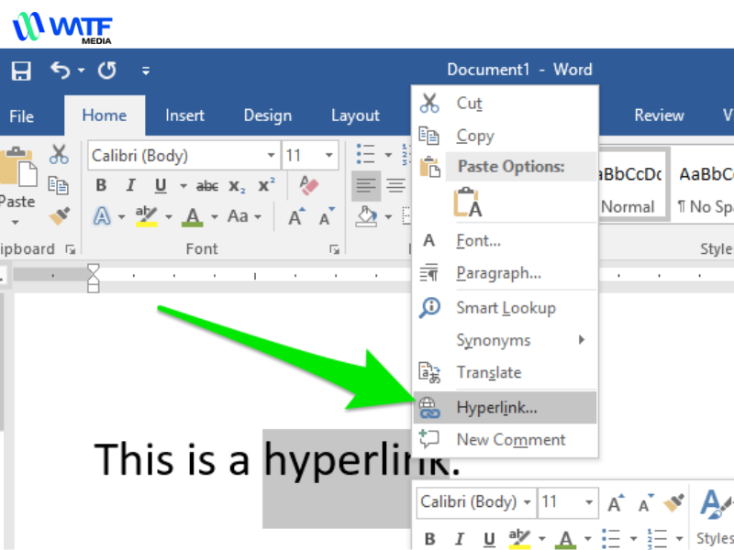Switch to the Review tab
This screenshot has width=734, height=550.
659,115
